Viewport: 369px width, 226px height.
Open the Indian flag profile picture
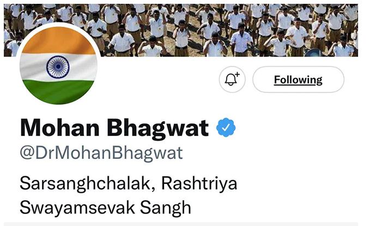pyautogui.click(x=58, y=64)
